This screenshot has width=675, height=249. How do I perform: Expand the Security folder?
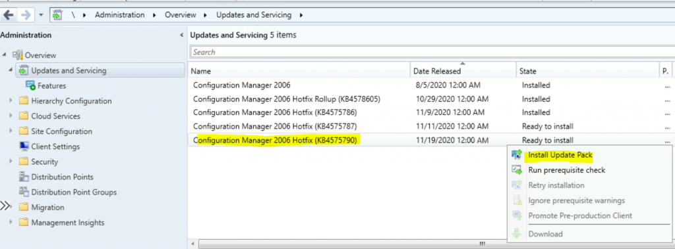click(11, 162)
